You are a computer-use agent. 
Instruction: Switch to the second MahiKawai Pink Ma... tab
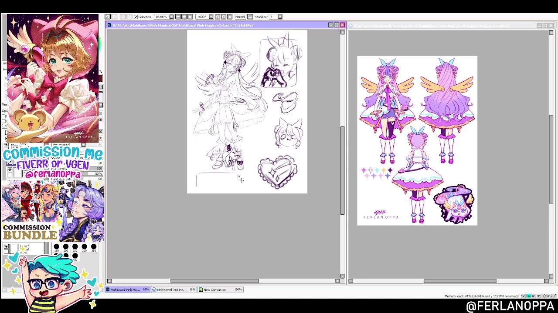[x=174, y=290]
